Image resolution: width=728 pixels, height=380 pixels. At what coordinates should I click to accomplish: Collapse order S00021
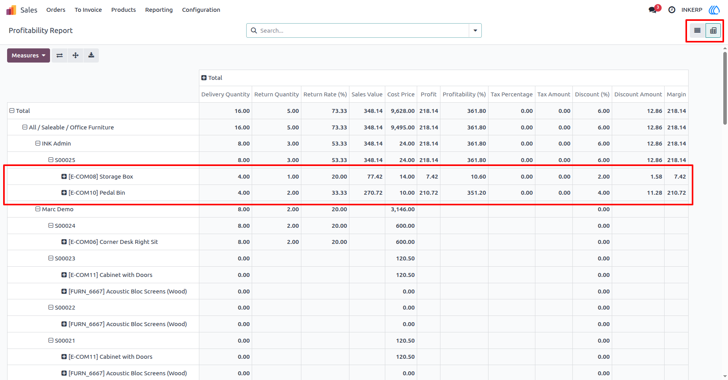[51, 341]
